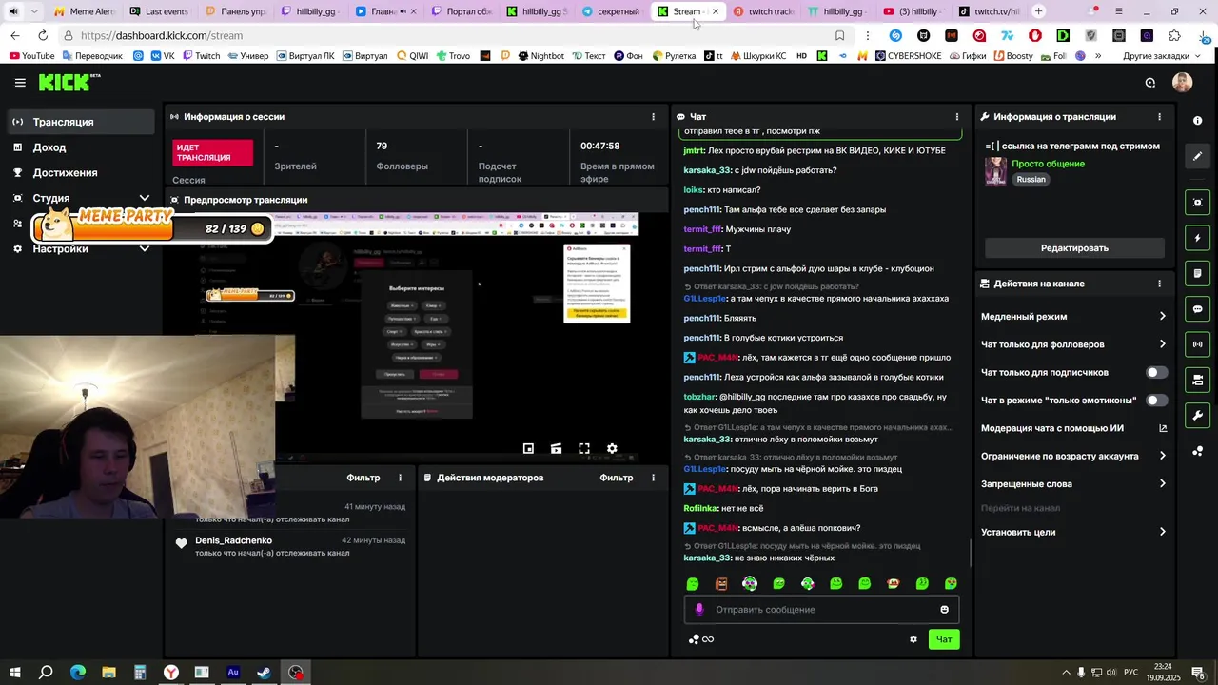
Task: Open Windows Start menu
Action: coord(14,673)
